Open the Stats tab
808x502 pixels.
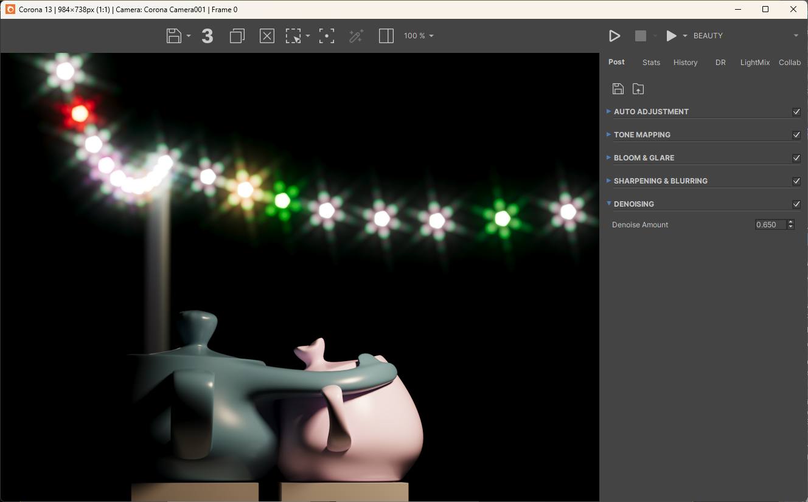tap(651, 63)
